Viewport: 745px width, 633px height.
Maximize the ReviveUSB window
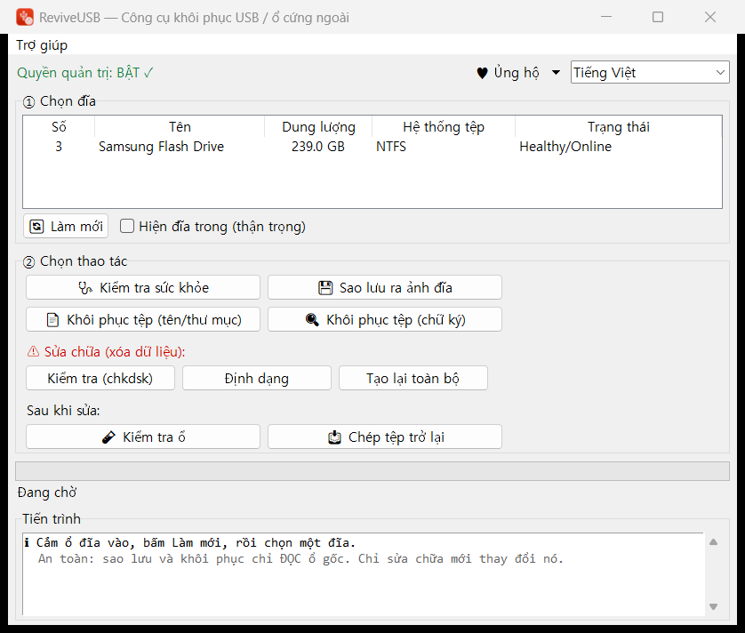click(658, 17)
